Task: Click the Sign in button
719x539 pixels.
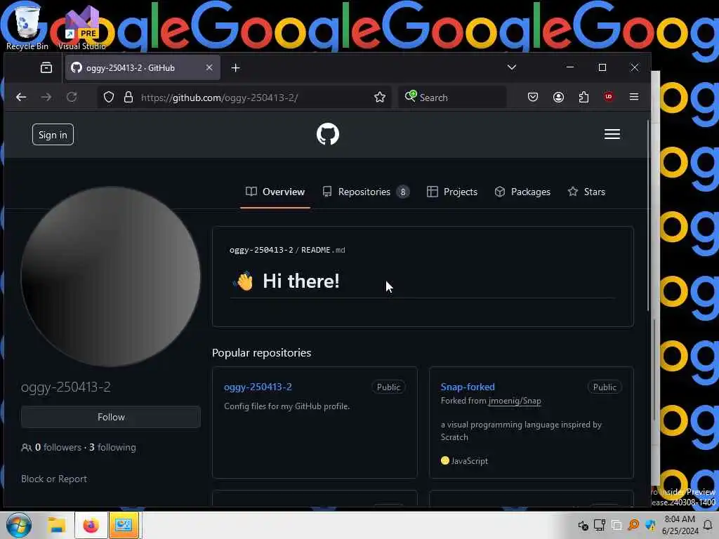Action: point(53,134)
